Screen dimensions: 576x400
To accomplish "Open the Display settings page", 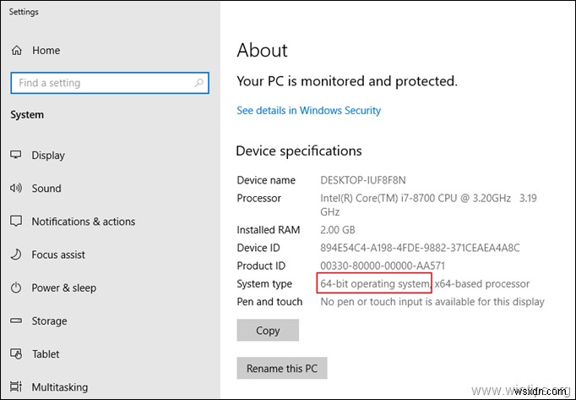I will [x=48, y=156].
